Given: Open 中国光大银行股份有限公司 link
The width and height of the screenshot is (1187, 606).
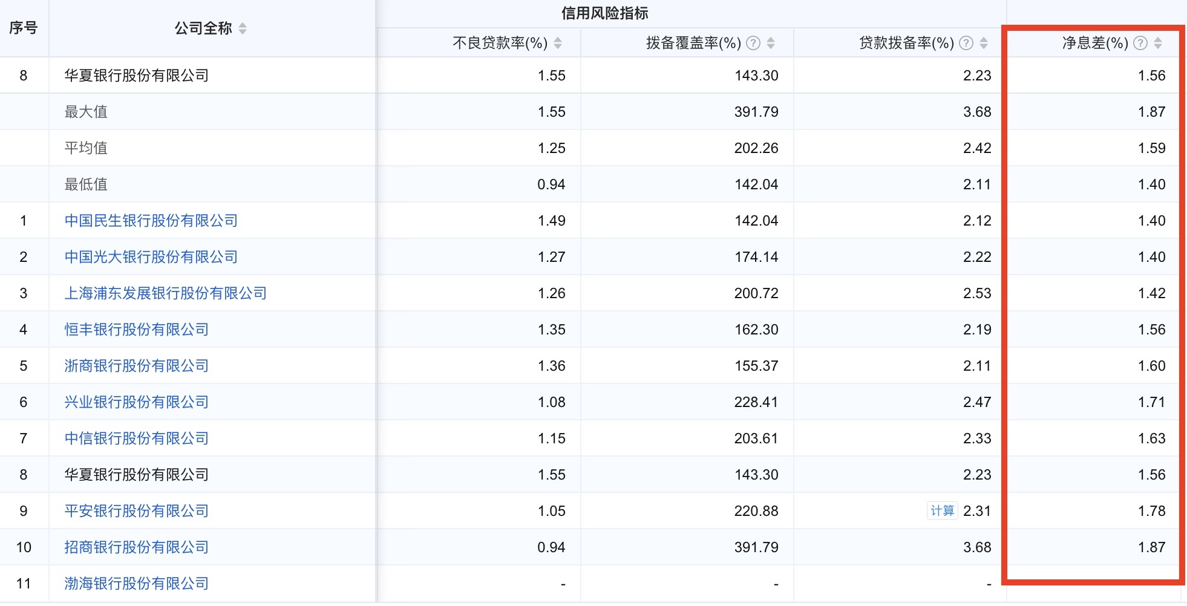Looking at the screenshot, I should (151, 257).
